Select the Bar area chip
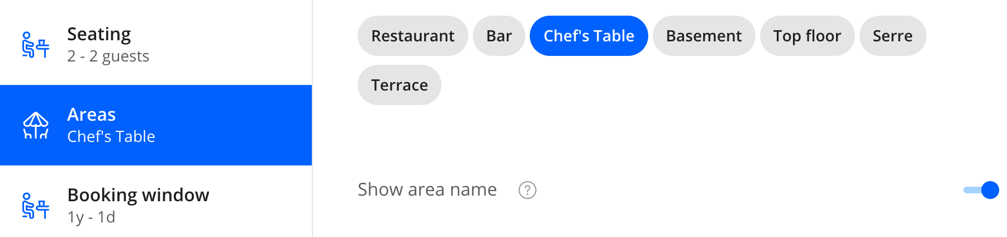The height and width of the screenshot is (237, 1007). click(498, 36)
